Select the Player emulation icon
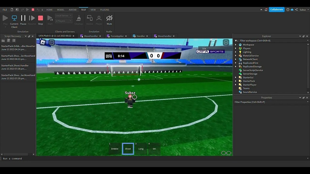310x174 pixels. (99, 19)
